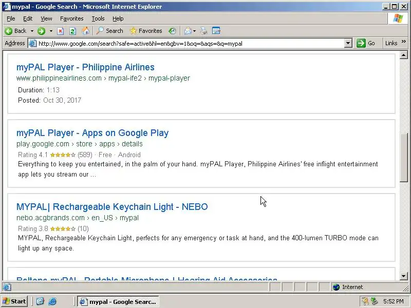
Task: Click the Go button
Action: pos(366,43)
